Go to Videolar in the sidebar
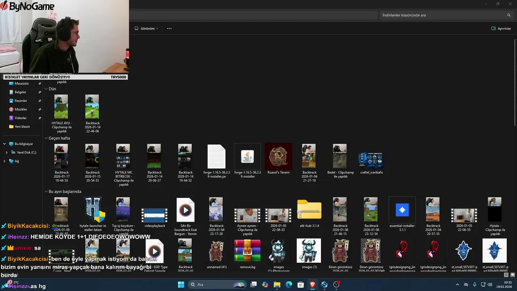The height and width of the screenshot is (291, 517). tap(21, 118)
